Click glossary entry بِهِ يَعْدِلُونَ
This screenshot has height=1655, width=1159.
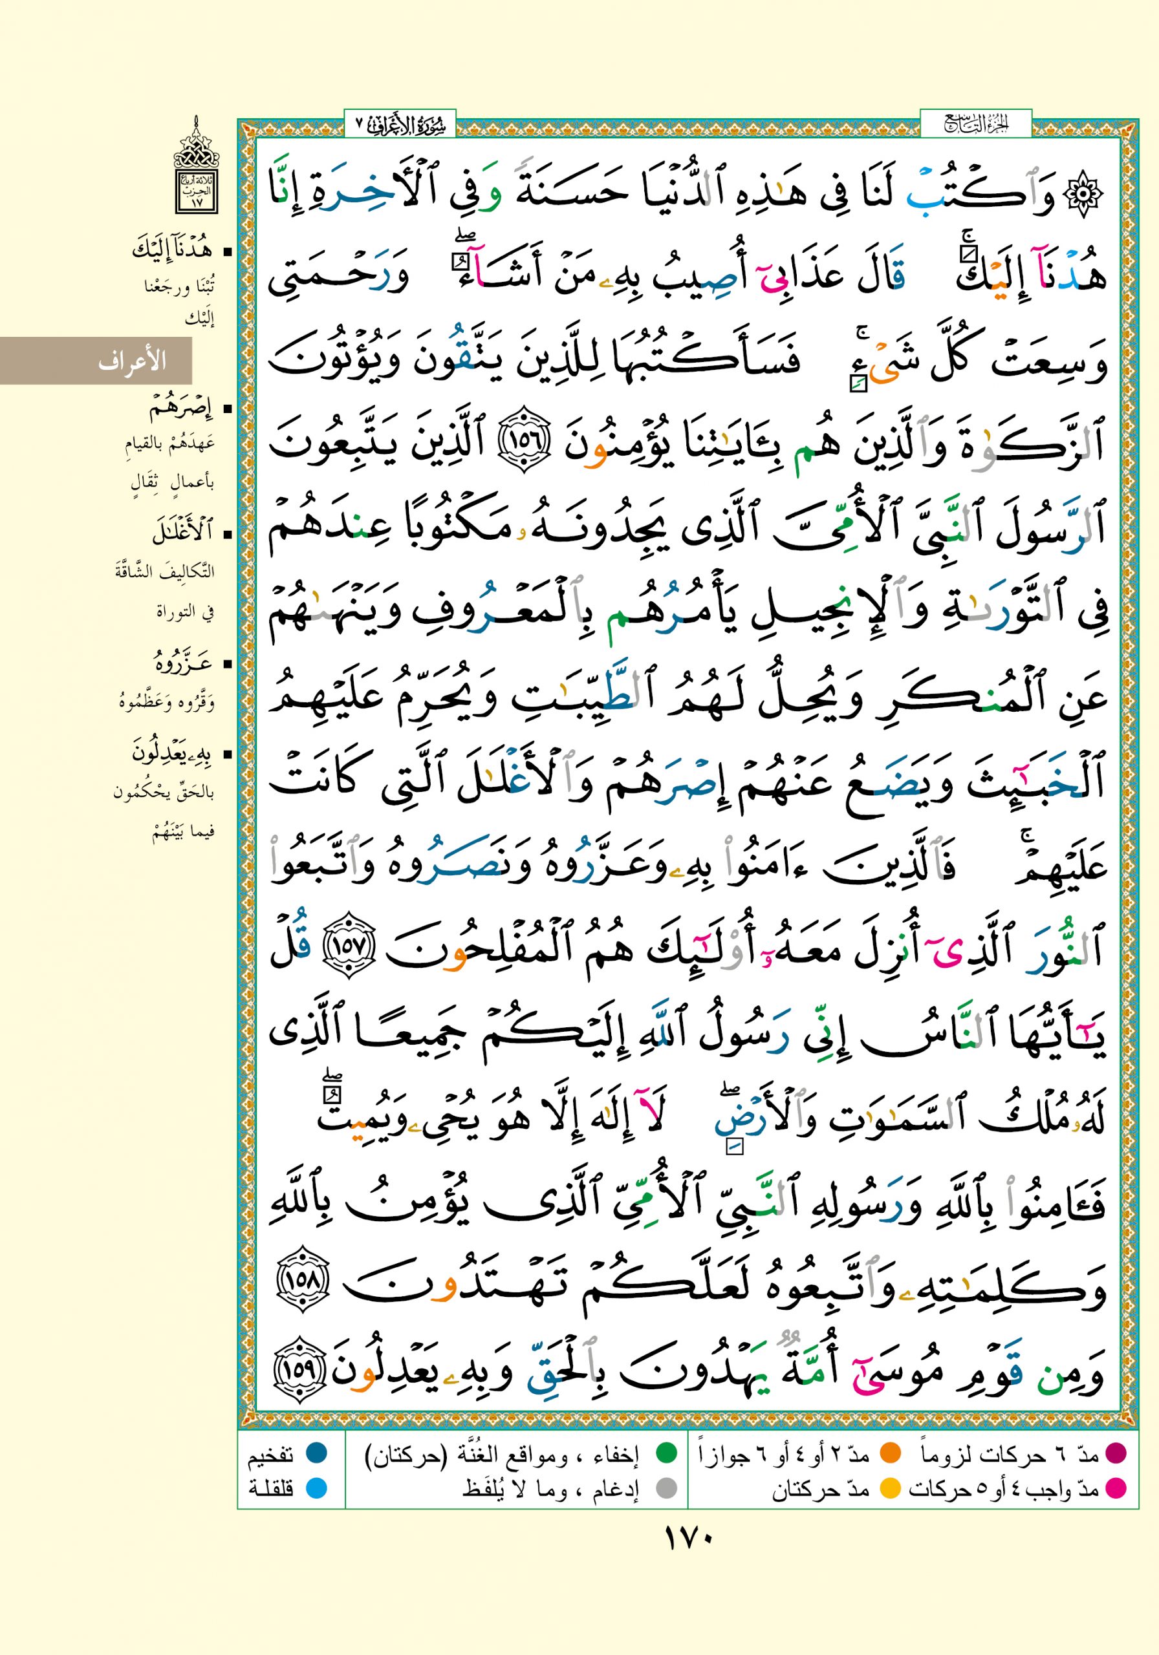[x=173, y=754]
